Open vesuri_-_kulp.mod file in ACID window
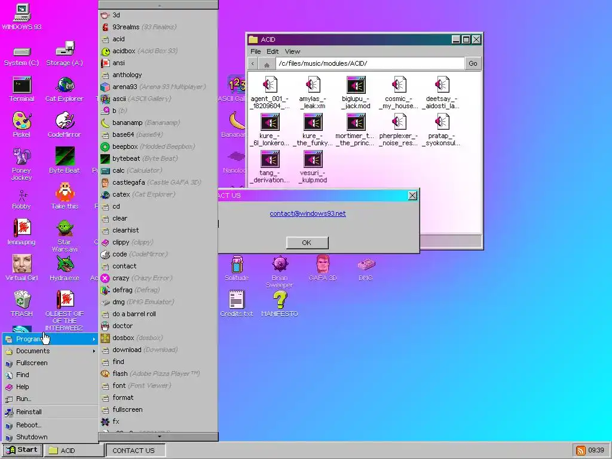This screenshot has height=459, width=612. (x=313, y=167)
